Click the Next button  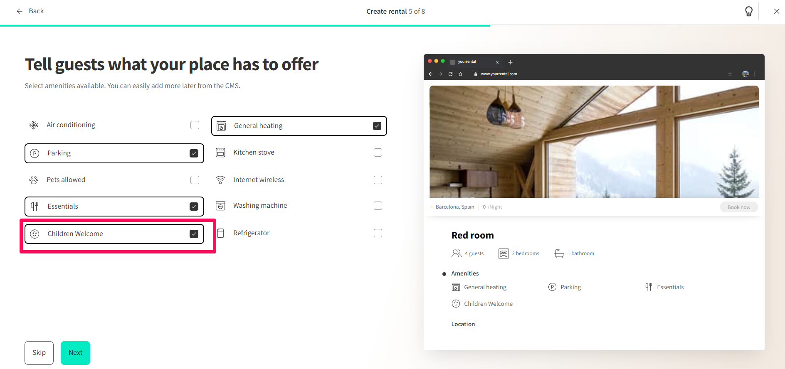pos(75,353)
